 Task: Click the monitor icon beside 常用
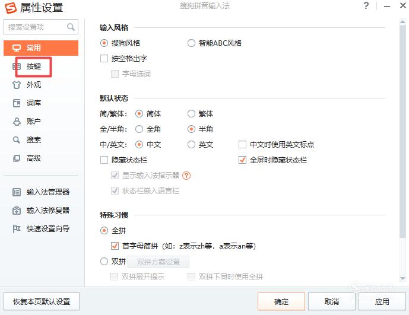pos(17,48)
